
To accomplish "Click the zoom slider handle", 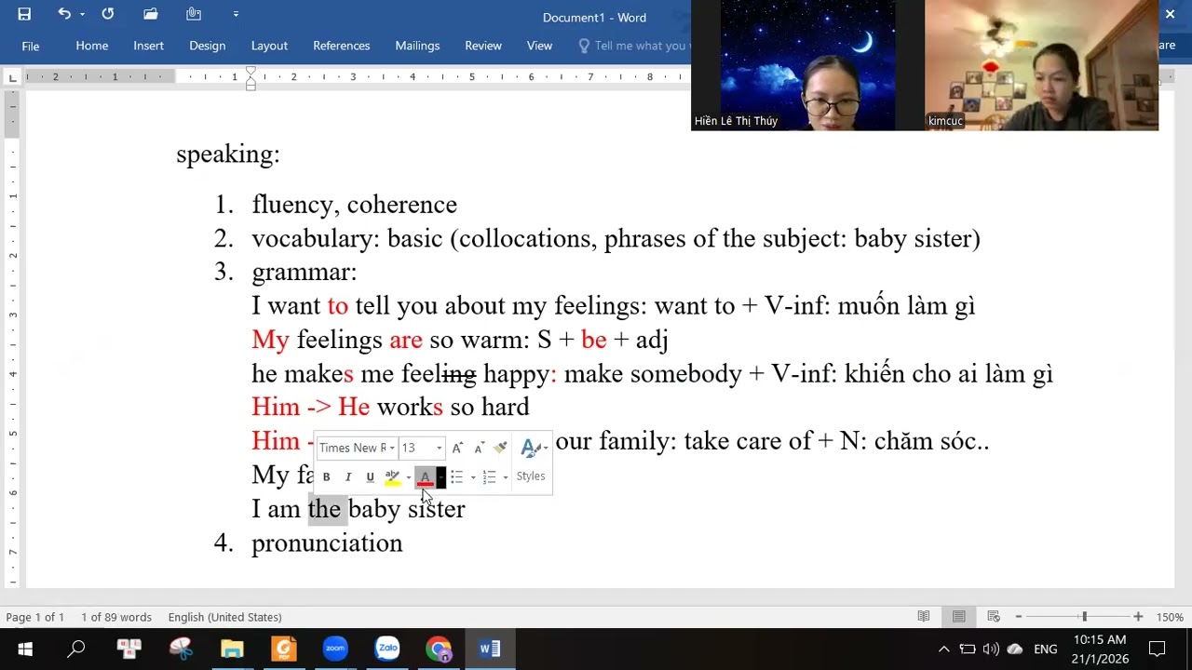I will click(x=1084, y=616).
